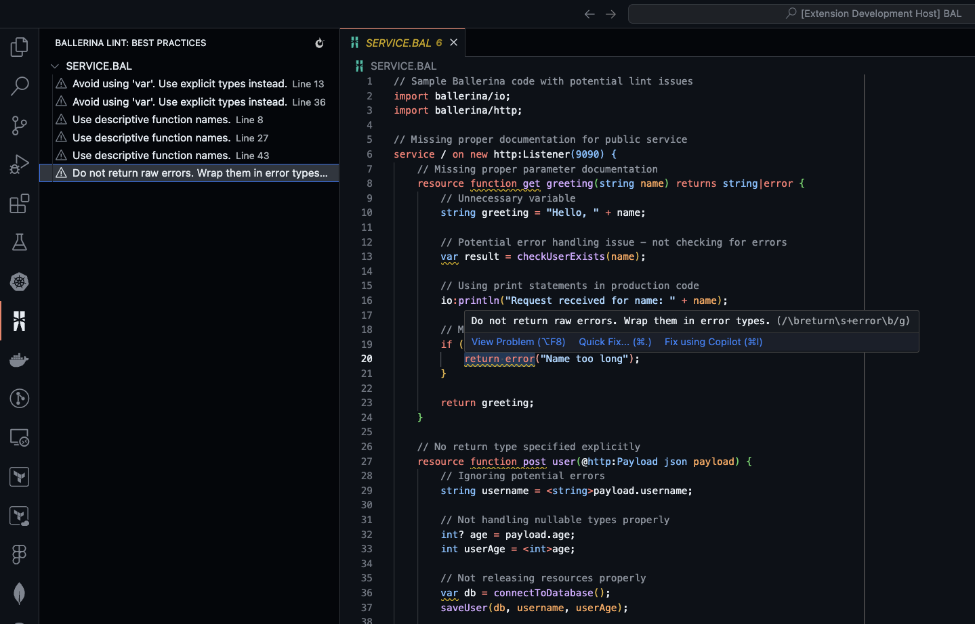Image resolution: width=975 pixels, height=624 pixels.
Task: Select 'Avoid using var' issue for Line 13
Action: (189, 83)
